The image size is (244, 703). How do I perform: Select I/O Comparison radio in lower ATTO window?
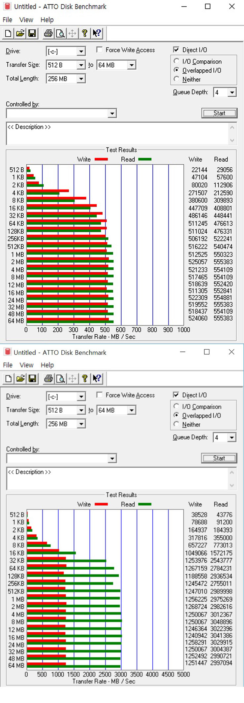(x=176, y=406)
